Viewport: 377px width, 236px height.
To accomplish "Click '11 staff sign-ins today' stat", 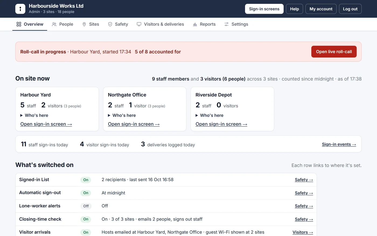I will [x=44, y=144].
